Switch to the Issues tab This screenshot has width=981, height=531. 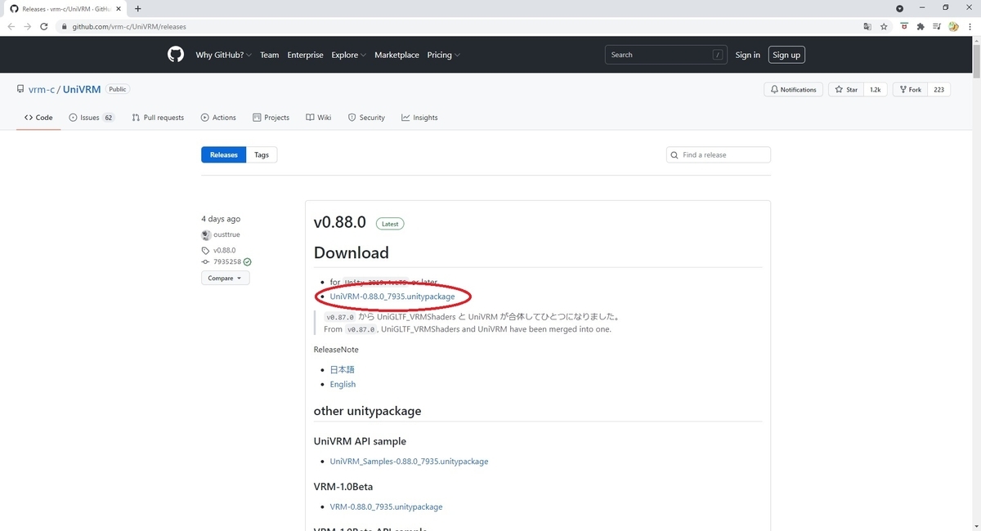point(92,118)
